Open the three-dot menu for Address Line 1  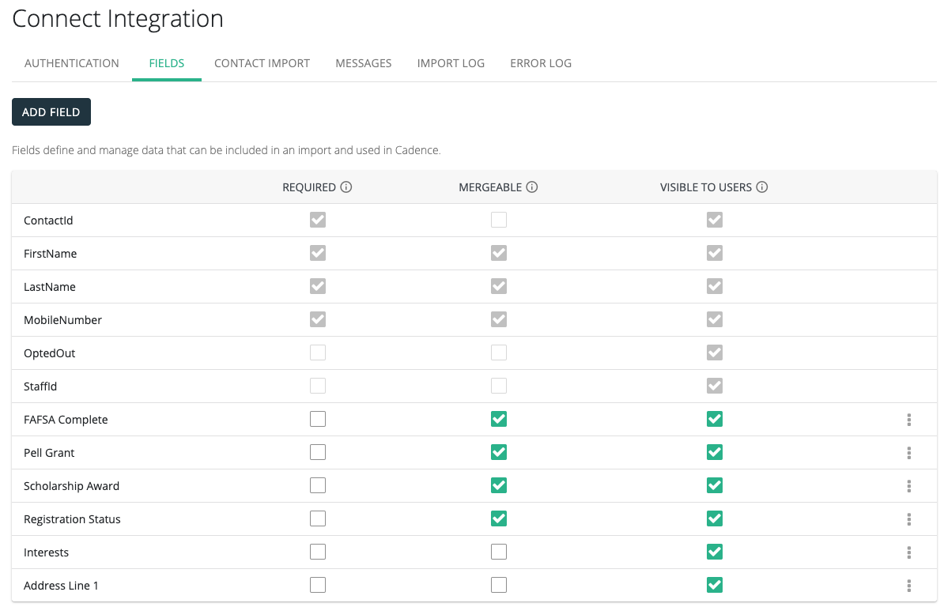(x=909, y=586)
